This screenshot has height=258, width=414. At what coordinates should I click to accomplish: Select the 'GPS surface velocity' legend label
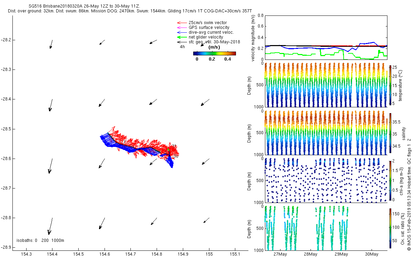[209, 28]
